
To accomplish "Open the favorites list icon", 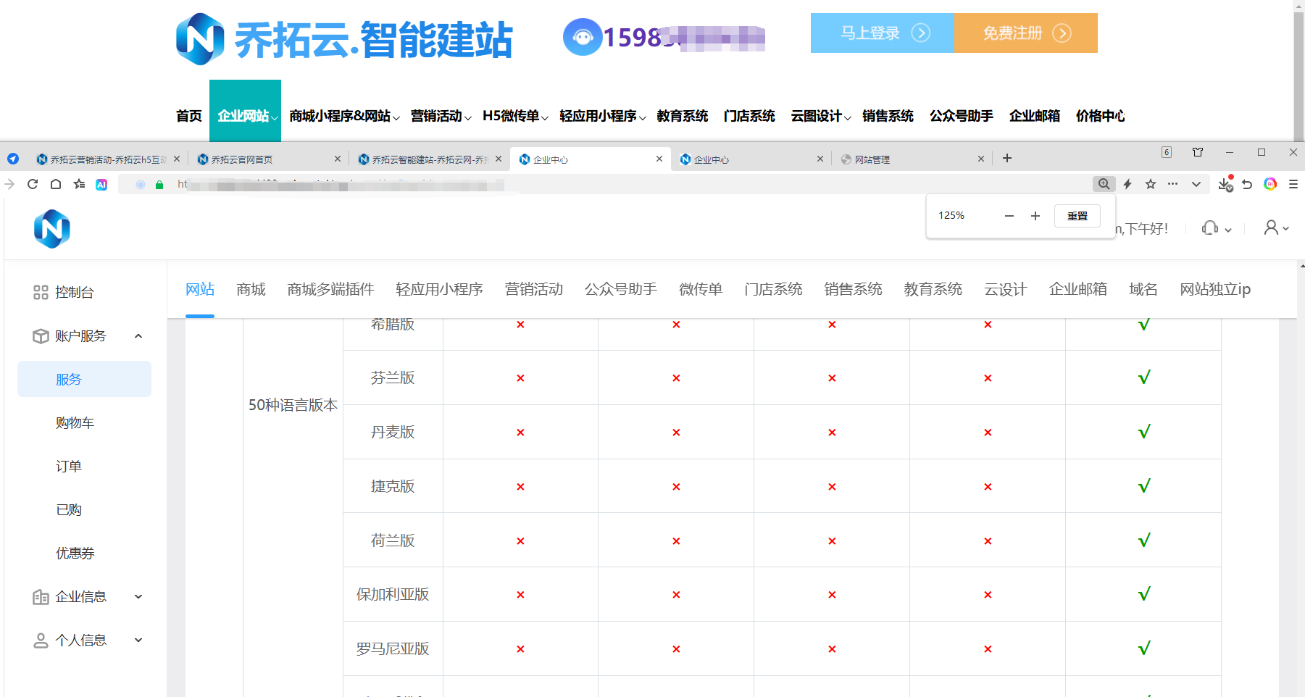I will [x=79, y=184].
